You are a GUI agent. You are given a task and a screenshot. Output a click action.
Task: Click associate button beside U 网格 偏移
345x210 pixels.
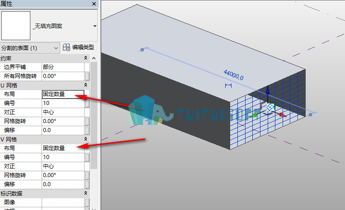click(x=87, y=130)
